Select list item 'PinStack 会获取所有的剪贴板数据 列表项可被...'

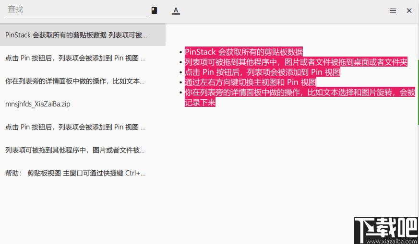(x=83, y=35)
